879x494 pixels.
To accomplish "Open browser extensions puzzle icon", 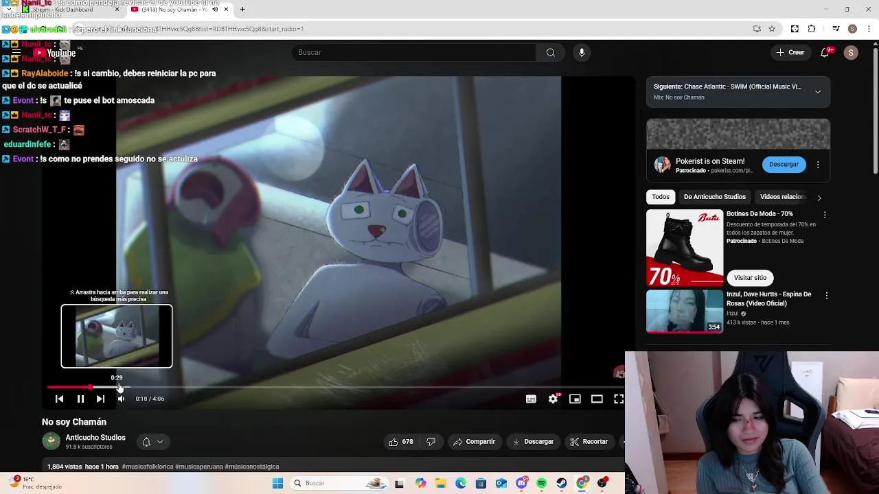I will (x=812, y=29).
